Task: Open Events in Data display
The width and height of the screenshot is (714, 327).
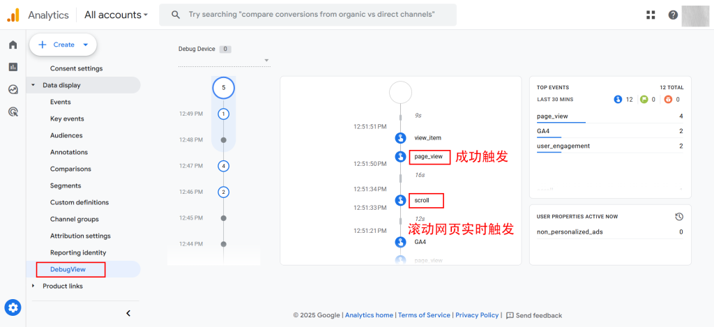Action: pos(61,102)
